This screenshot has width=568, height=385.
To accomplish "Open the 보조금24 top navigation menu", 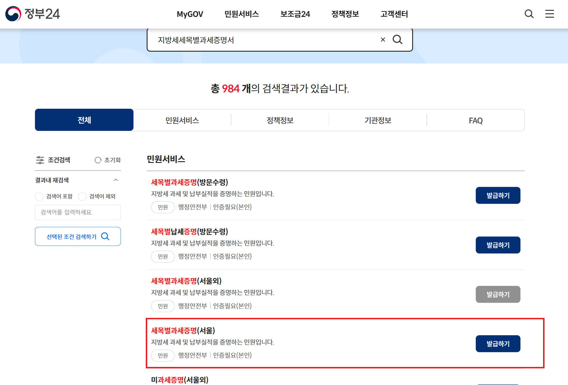I will click(x=295, y=14).
